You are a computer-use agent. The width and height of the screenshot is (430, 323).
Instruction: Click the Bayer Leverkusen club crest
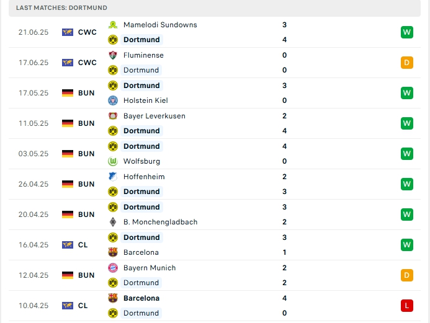pyautogui.click(x=113, y=116)
